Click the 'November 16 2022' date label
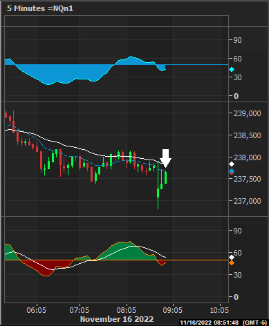 click(x=117, y=319)
